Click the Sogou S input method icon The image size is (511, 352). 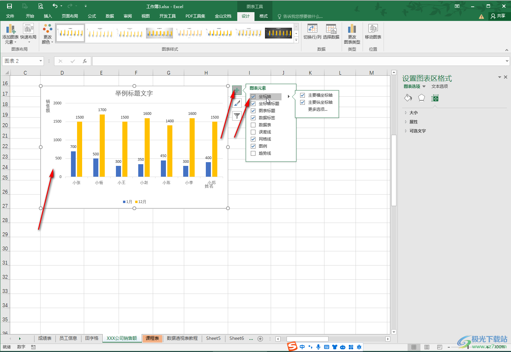[x=292, y=346]
